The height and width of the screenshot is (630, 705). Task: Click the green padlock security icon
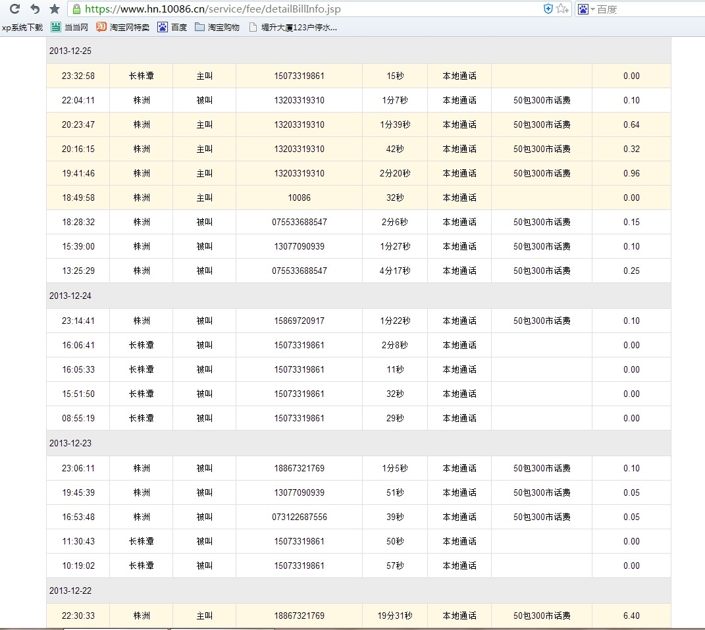point(77,9)
